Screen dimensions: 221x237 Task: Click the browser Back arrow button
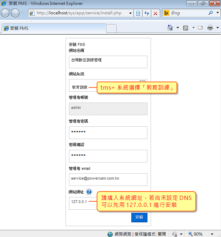point(5,13)
